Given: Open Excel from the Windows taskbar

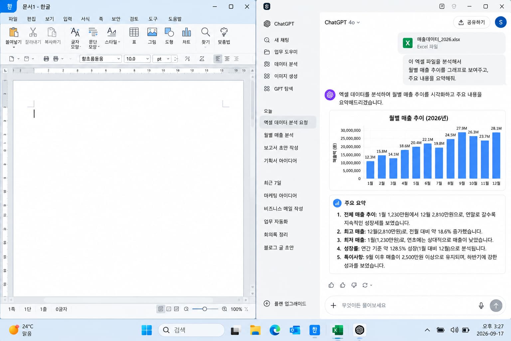Looking at the screenshot, I should click(338, 330).
